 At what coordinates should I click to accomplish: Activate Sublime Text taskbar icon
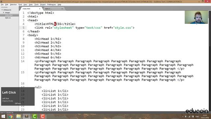tap(26, 116)
